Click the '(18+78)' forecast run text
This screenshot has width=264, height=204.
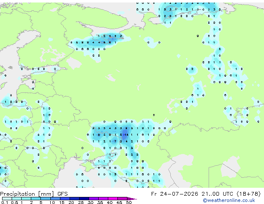249,194
